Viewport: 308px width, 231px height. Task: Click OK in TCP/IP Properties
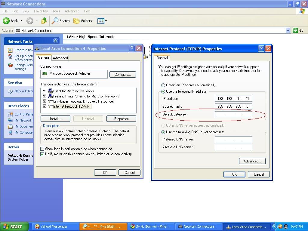click(x=234, y=174)
